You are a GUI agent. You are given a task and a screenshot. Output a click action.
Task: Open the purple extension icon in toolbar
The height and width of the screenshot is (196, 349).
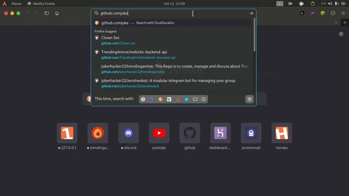tap(312, 13)
